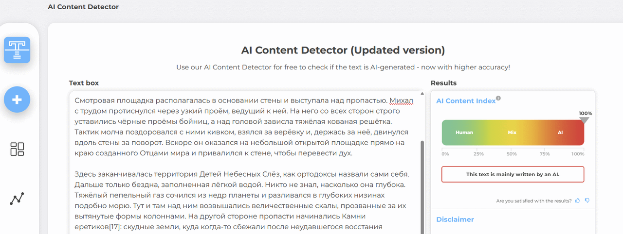Viewport: 623px width, 234px height.
Task: Open the dashboard grid icon in sidebar
Action: [x=17, y=149]
